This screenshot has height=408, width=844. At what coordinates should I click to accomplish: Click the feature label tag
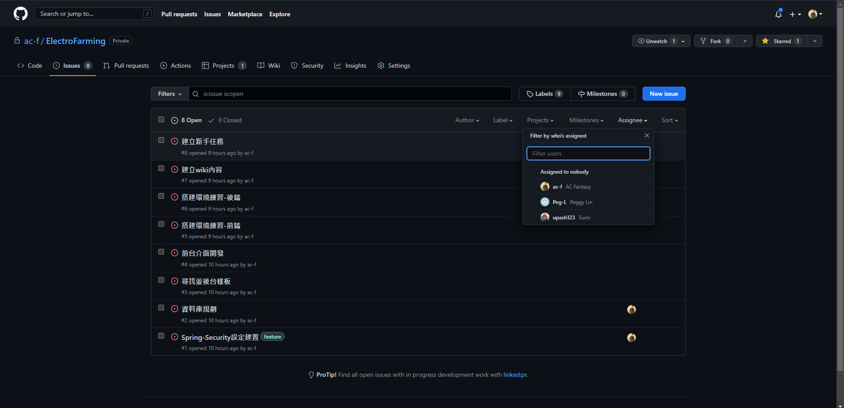(x=273, y=337)
